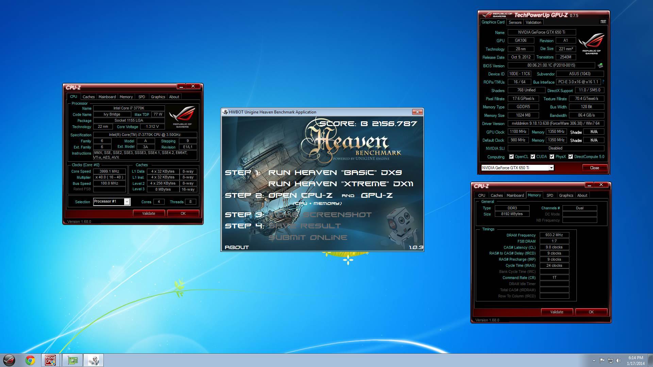This screenshot has height=367, width=653.
Task: Click the GPU-Z screenshot camera icon
Action: point(603,22)
